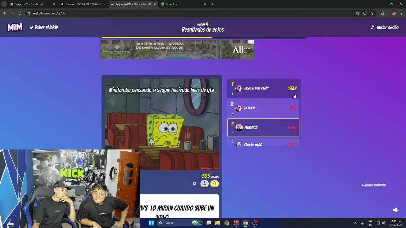Click the yellow star favorite button
This screenshot has height=228, width=406.
click(215, 183)
